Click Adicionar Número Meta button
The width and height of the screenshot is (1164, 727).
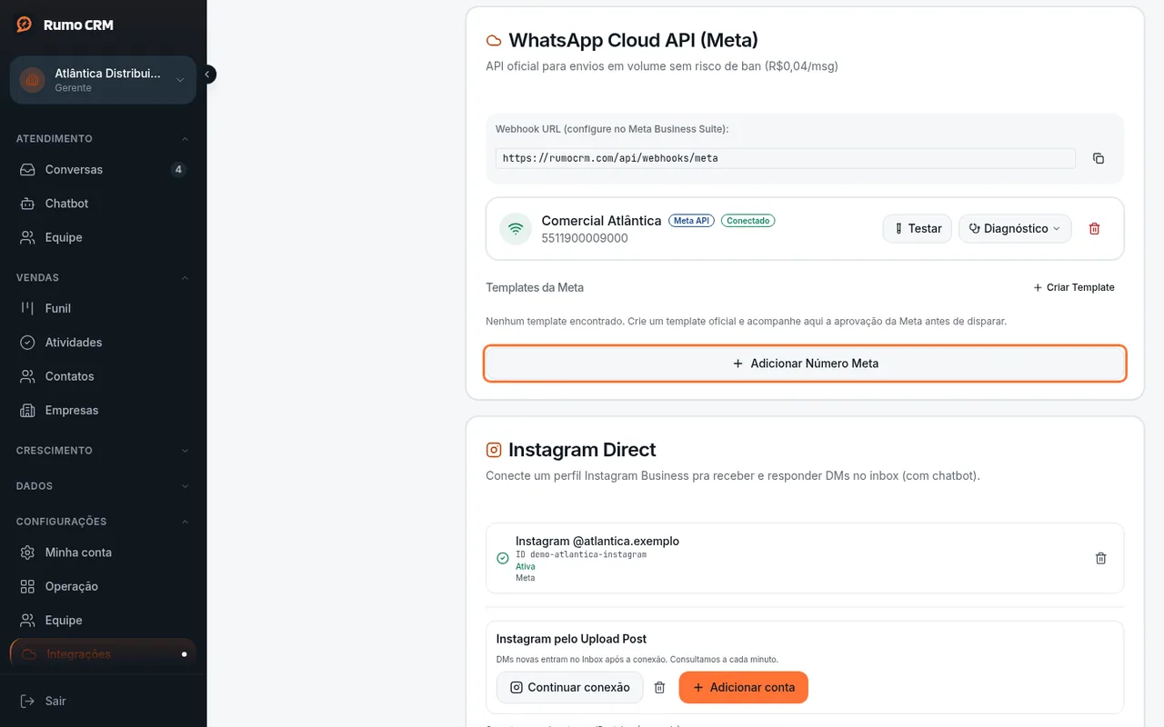pyautogui.click(x=805, y=363)
